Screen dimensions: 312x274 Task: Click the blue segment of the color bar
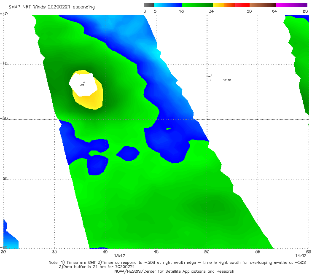[x=168, y=5]
